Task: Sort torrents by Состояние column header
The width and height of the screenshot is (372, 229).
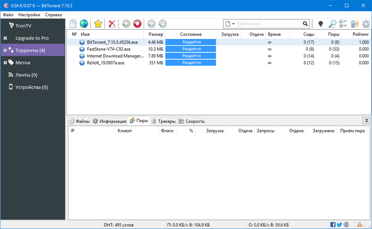Action: click(x=191, y=34)
